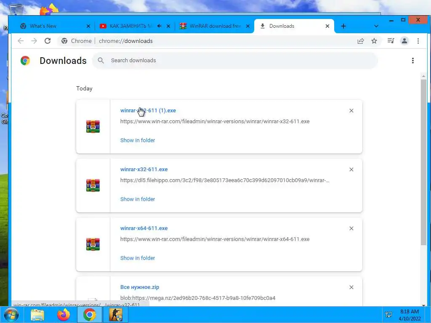Go back with the browser back arrow
This screenshot has height=323, width=431.
point(21,41)
